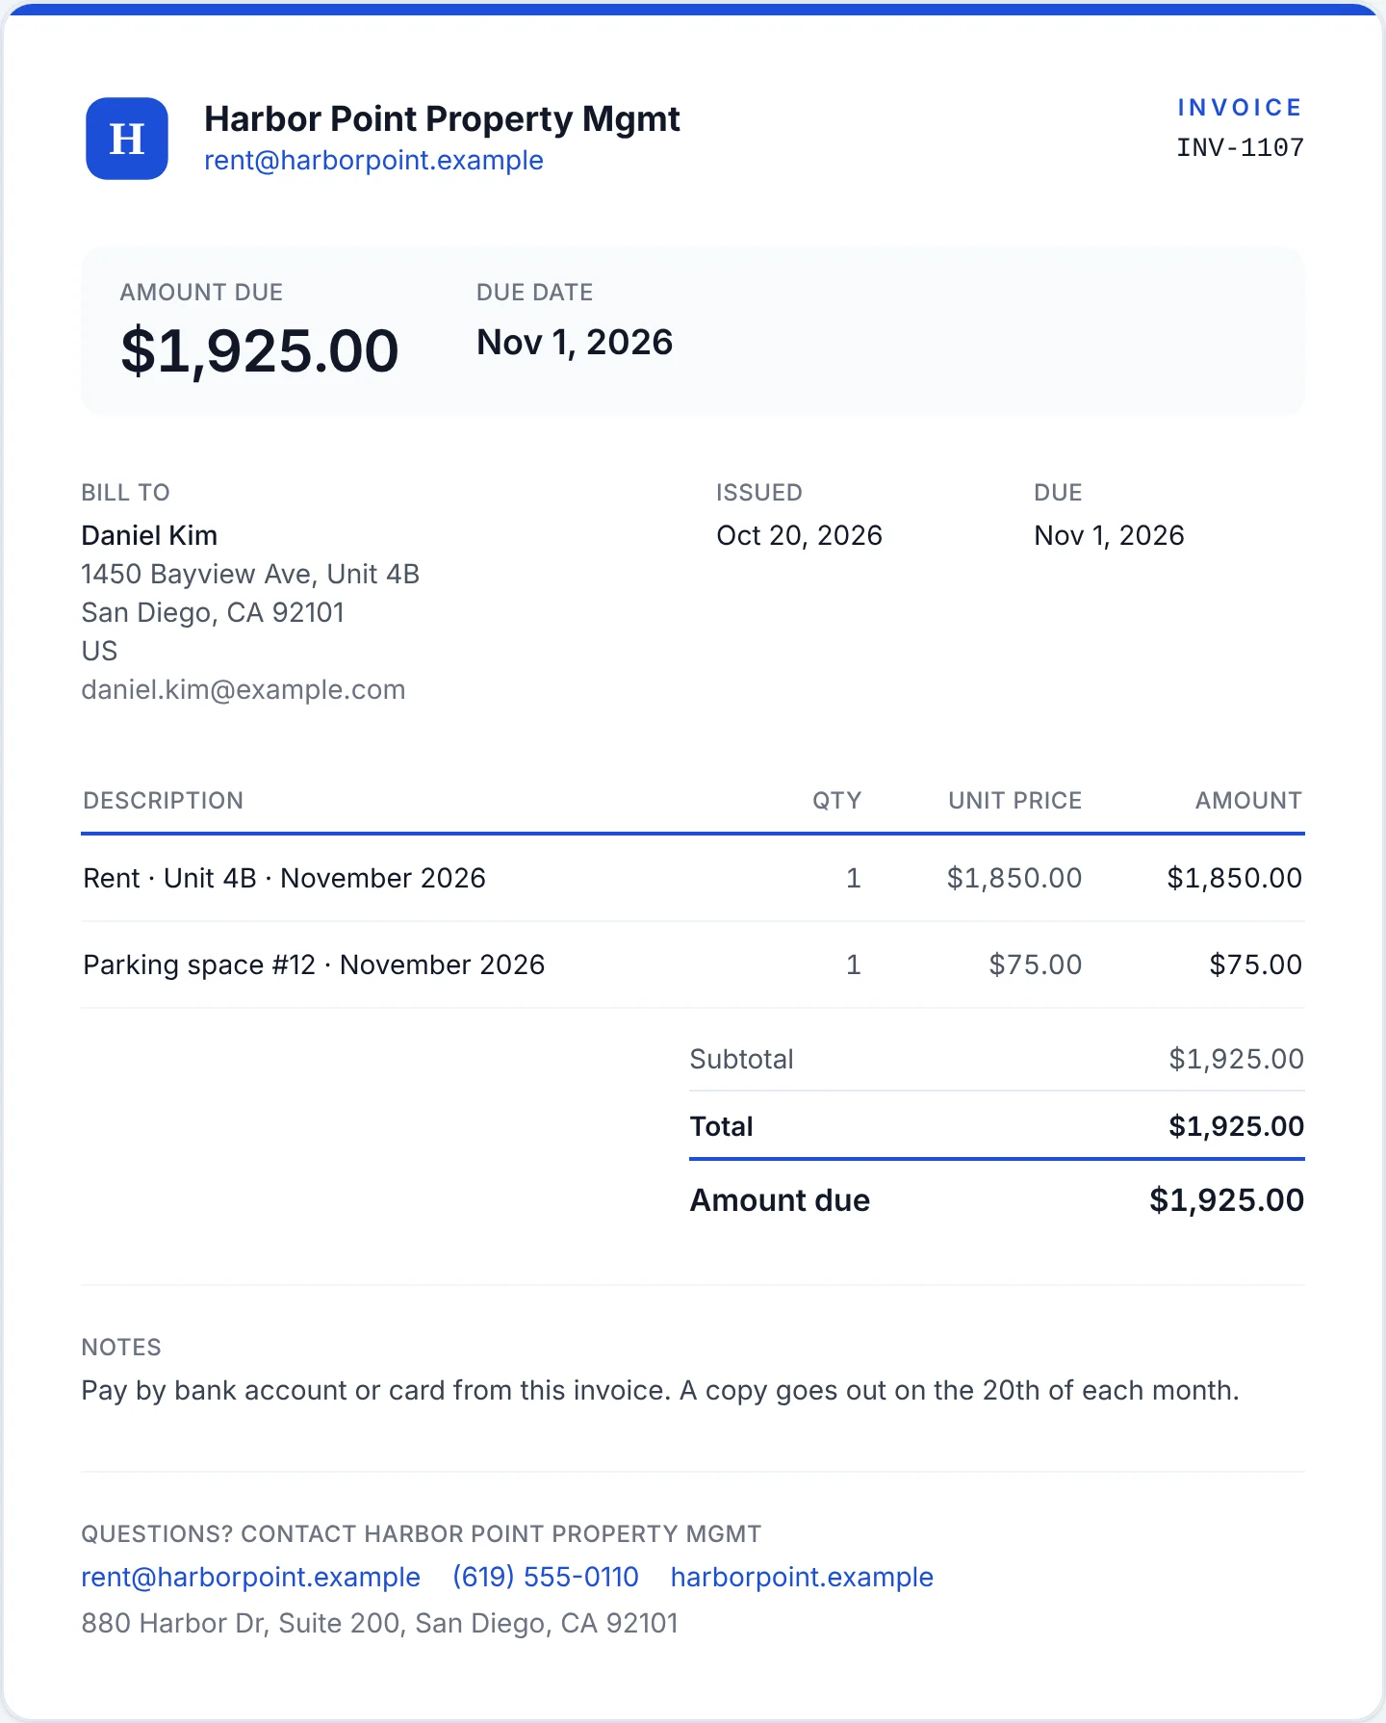This screenshot has width=1386, height=1723.
Task: Click the 880 Harbor Dr footer address
Action: coord(379,1623)
